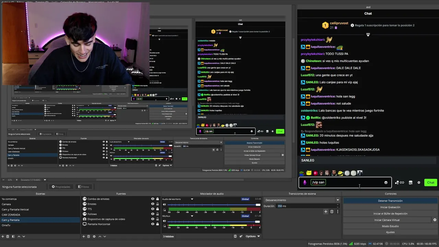Select scene CAM ZOMEADA
The image size is (439, 247).
40,215
